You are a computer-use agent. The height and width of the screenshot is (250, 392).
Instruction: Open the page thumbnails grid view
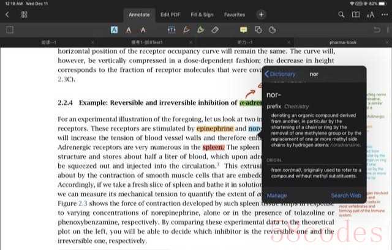(x=24, y=15)
